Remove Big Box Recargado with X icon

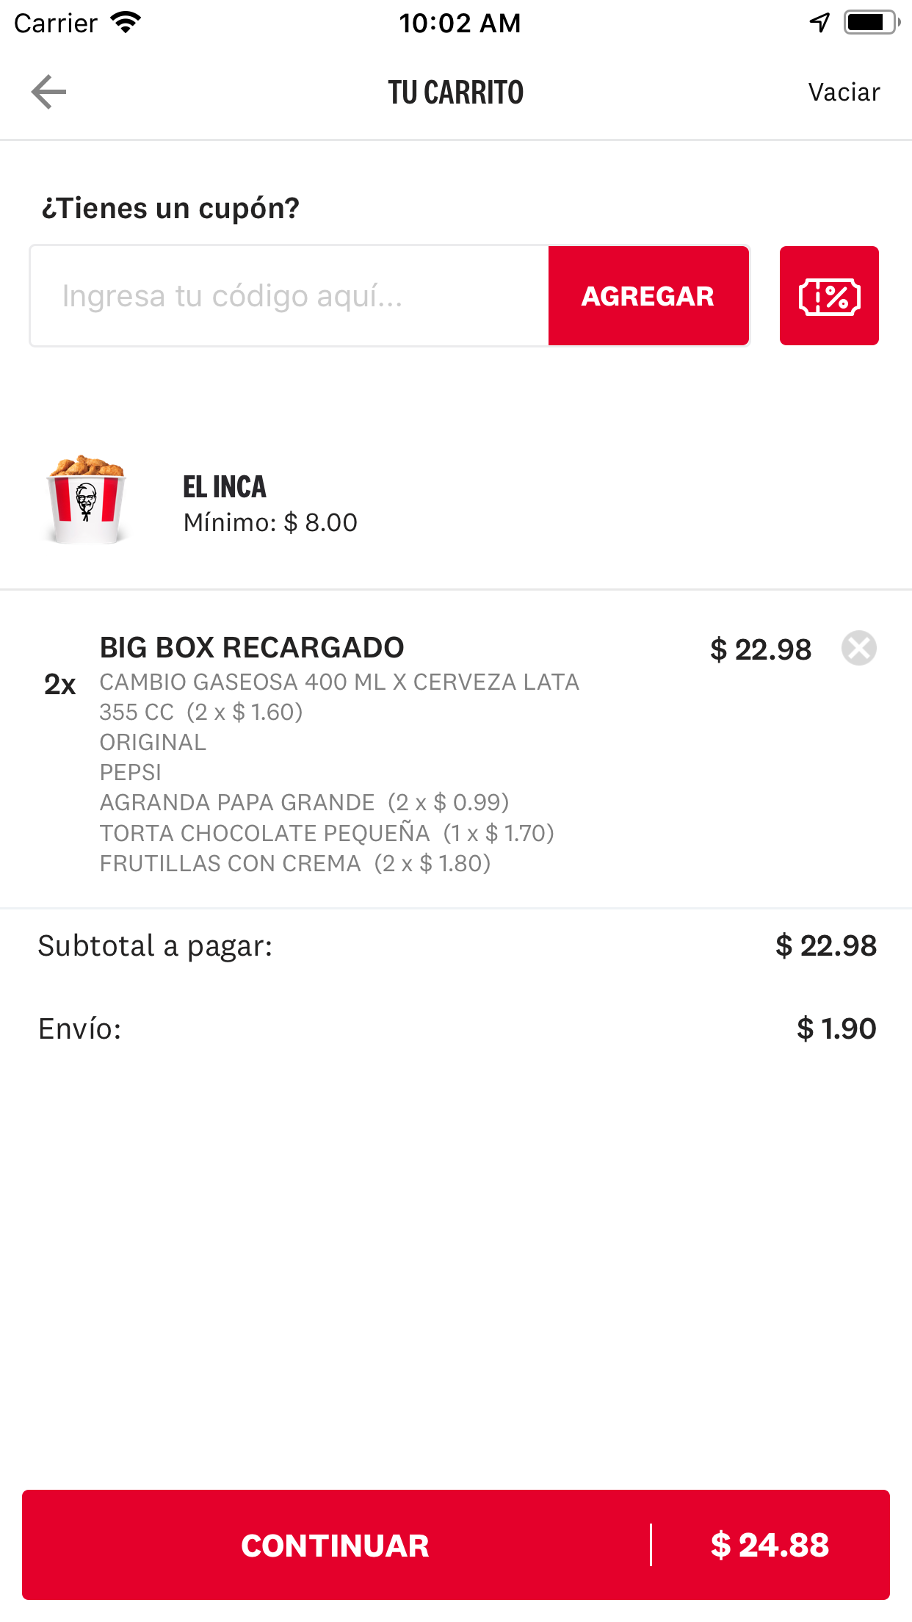click(x=858, y=649)
